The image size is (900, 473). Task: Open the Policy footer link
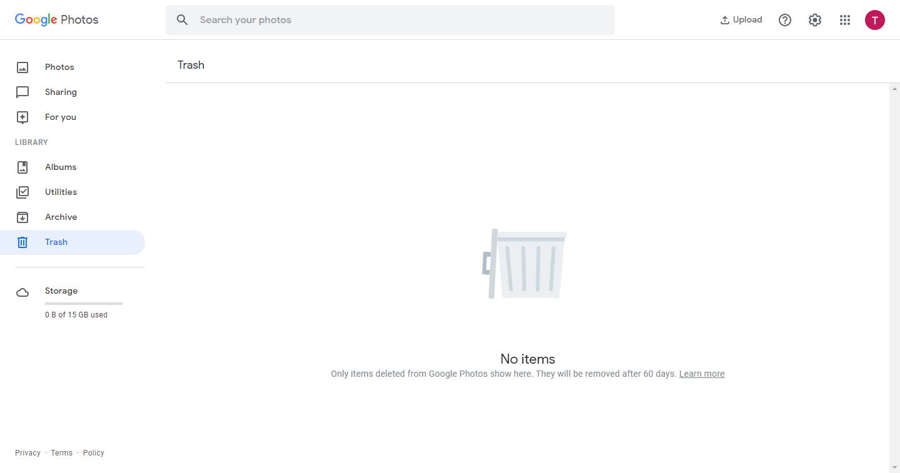[x=94, y=453]
